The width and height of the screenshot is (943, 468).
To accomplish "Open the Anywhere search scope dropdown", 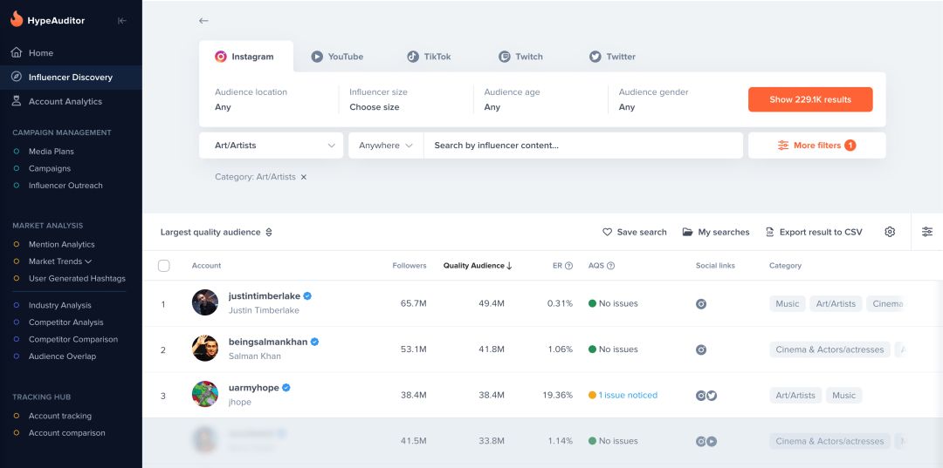I will coord(386,146).
